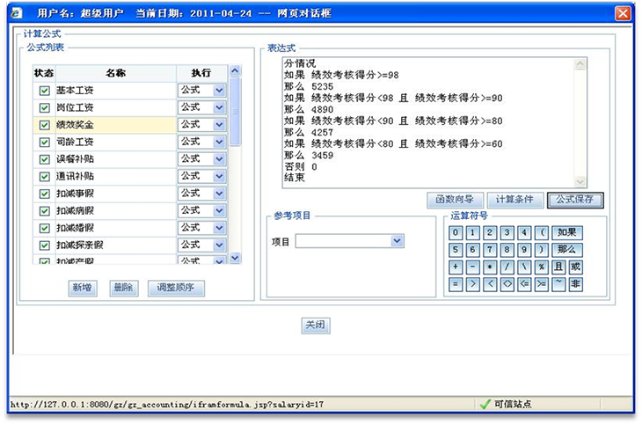Click the digit 1 key
Screen dimensions: 642x425
(472, 233)
